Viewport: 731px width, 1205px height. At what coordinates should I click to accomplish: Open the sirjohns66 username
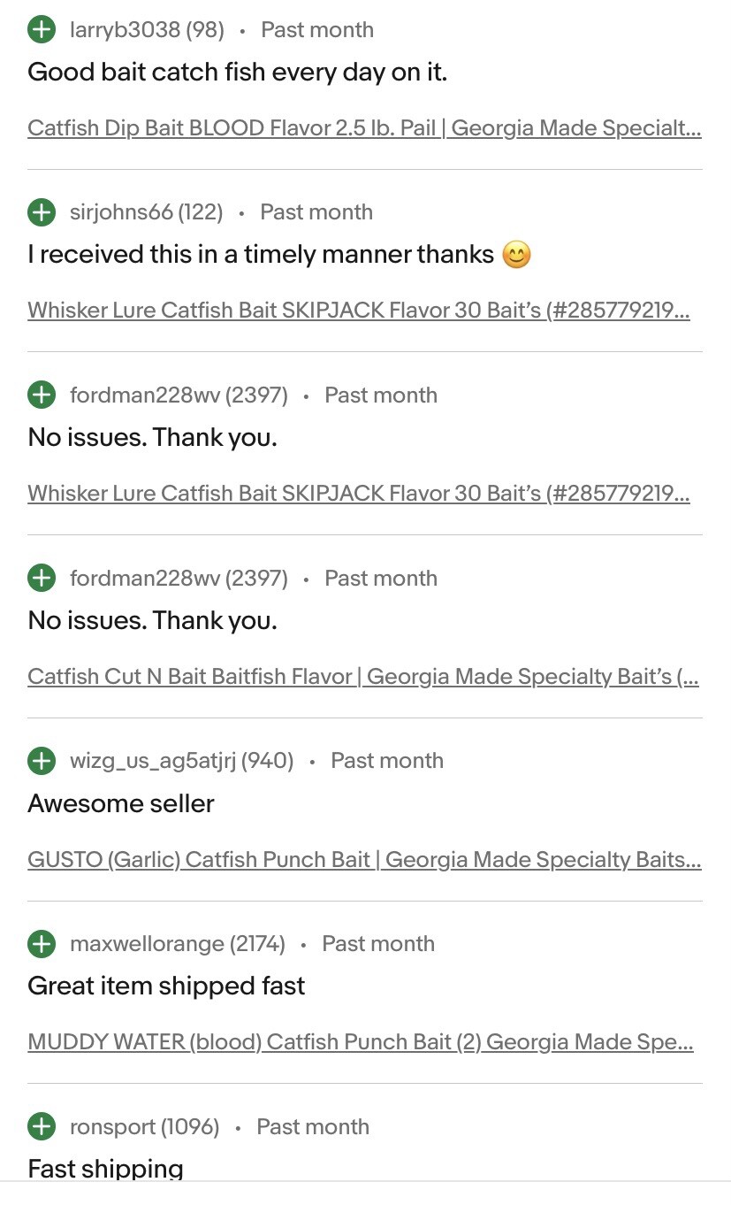(x=123, y=212)
